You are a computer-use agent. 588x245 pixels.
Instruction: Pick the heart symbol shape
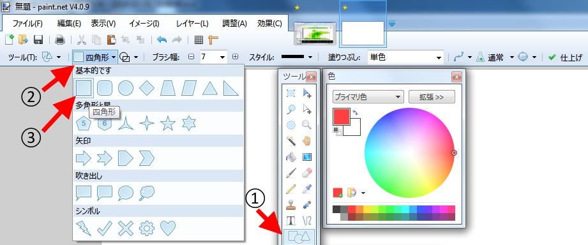tap(168, 228)
